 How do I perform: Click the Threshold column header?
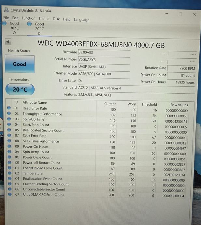pos(149,104)
